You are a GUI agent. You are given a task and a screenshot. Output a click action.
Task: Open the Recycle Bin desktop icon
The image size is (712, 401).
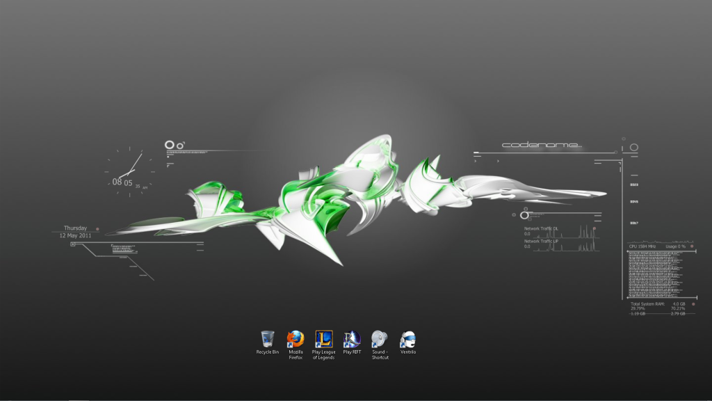tap(267, 339)
